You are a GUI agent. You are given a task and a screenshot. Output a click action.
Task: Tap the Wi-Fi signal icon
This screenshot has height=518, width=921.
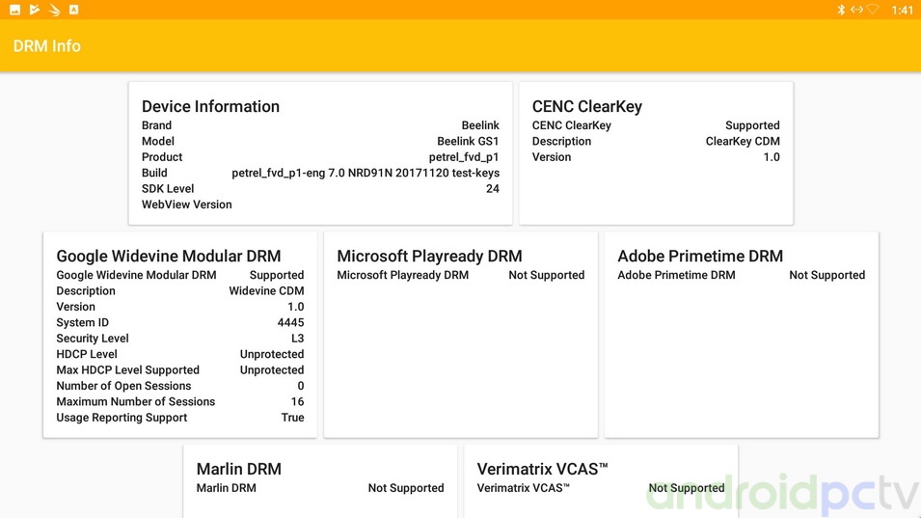coord(873,10)
